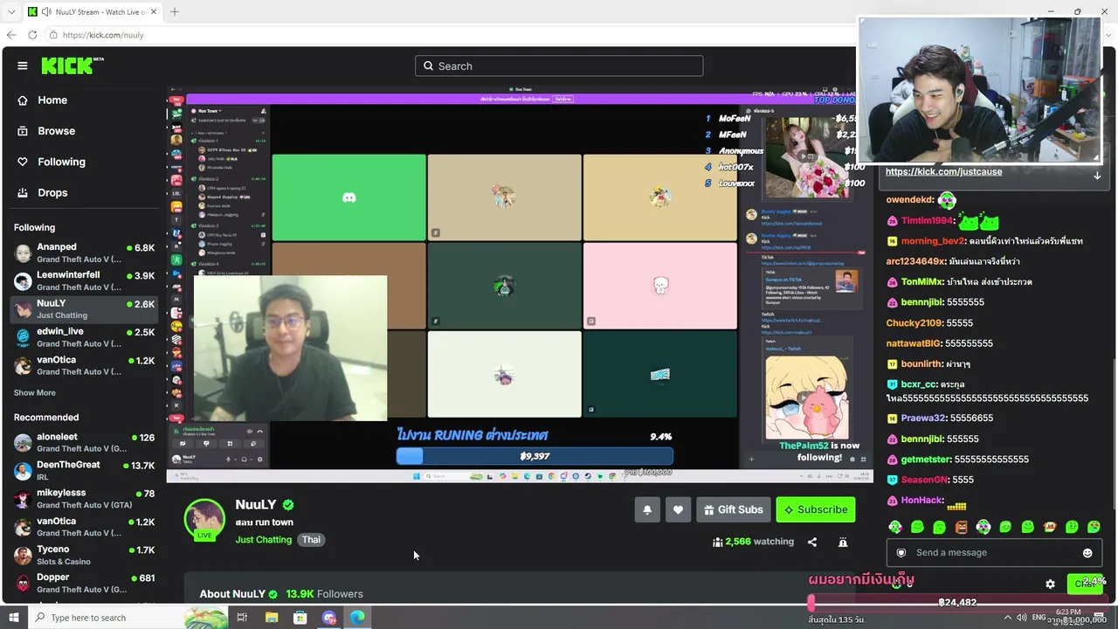Open Task View on the taskbar

tap(242, 618)
